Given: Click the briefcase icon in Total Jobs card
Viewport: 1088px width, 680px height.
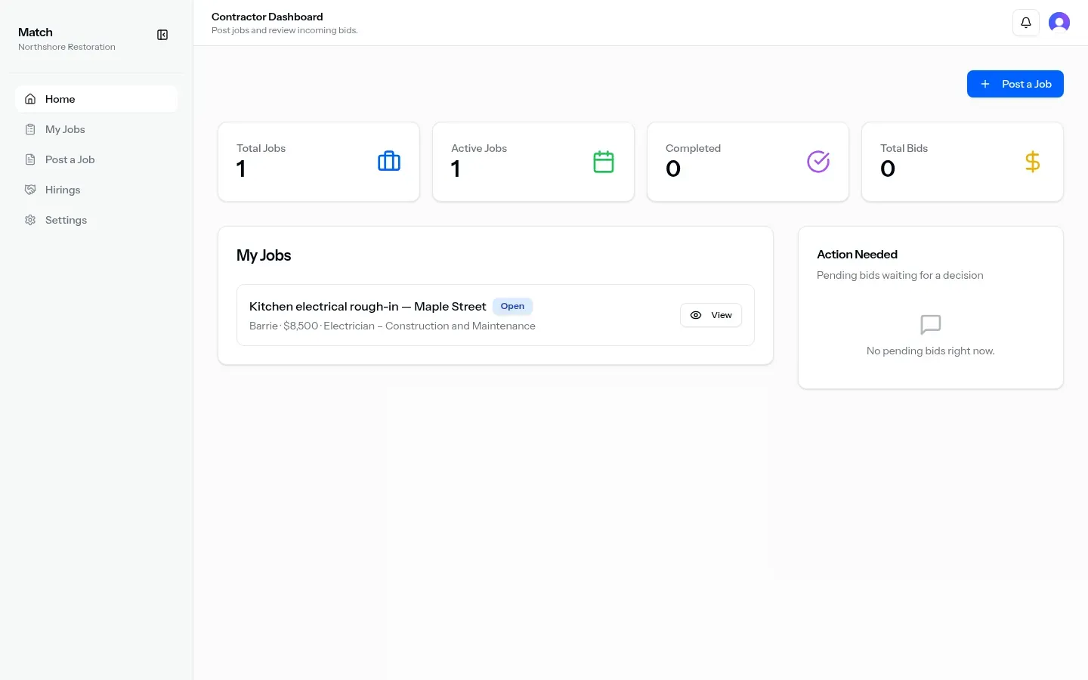Looking at the screenshot, I should coord(389,162).
